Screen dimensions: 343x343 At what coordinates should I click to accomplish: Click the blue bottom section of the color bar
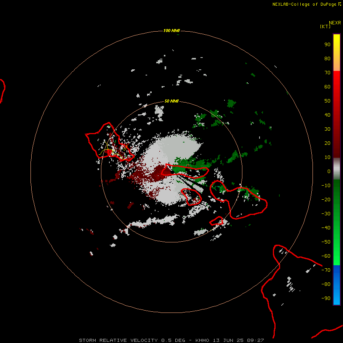click(337, 285)
